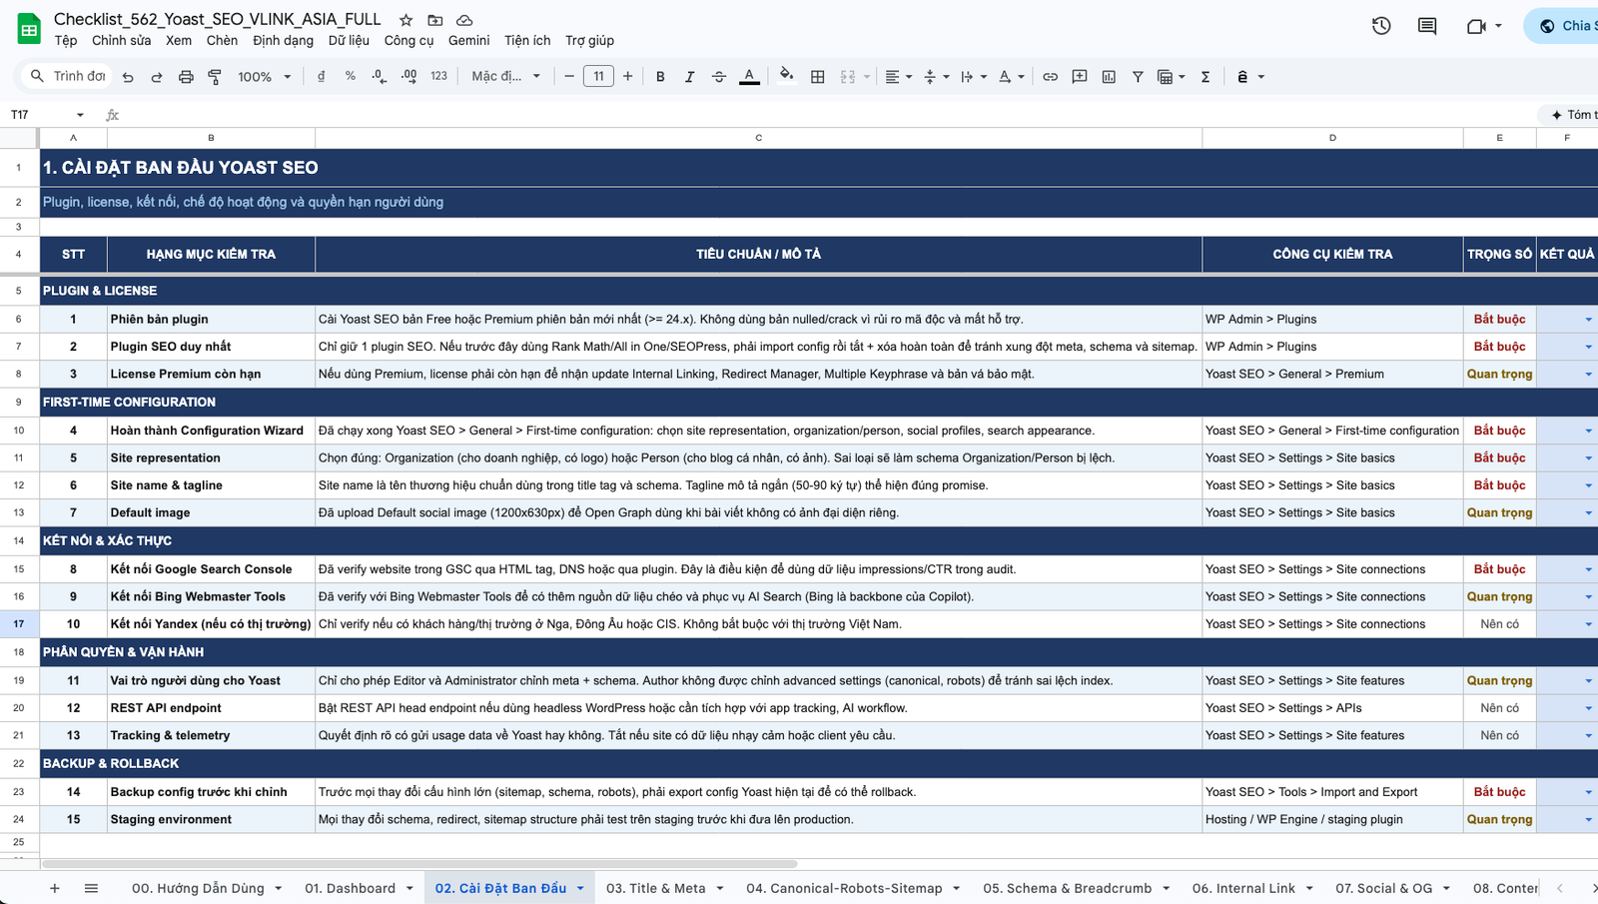
Task: Check the cloud document status icon
Action: tap(464, 20)
